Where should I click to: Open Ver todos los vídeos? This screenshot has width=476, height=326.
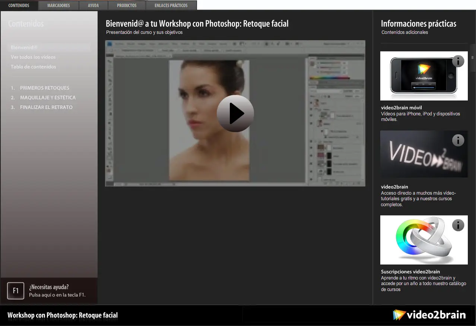33,57
